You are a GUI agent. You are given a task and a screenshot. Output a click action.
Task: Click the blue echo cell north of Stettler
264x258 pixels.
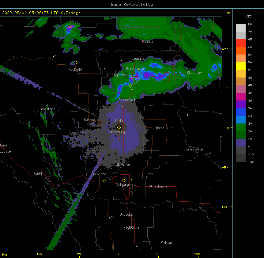(x=215, y=67)
